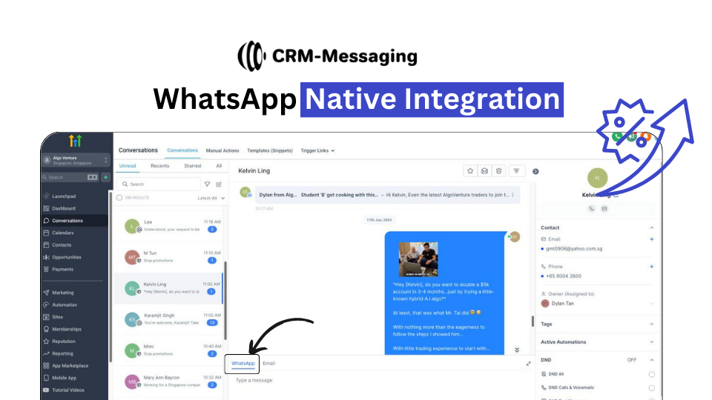Image resolution: width=712 pixels, height=400 pixels.
Task: Open Mimi's conversation
Action: [x=168, y=350]
